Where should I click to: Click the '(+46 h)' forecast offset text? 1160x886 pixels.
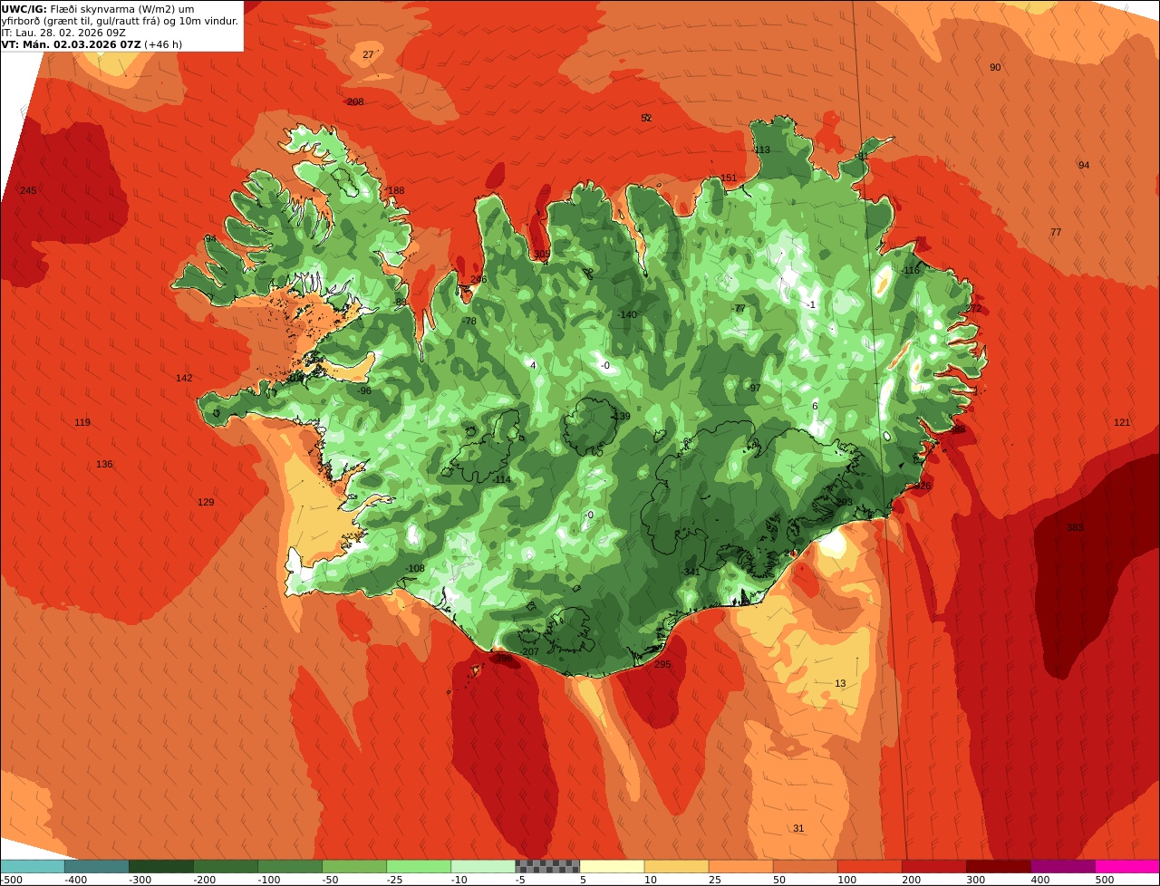(x=163, y=43)
